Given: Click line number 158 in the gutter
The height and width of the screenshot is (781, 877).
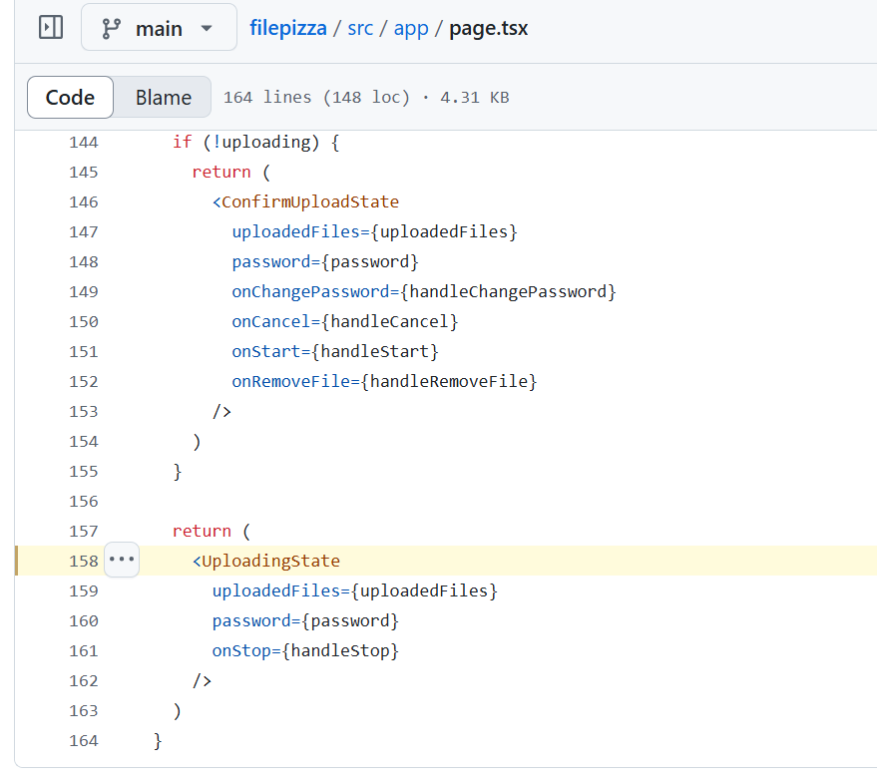Looking at the screenshot, I should click(x=84, y=560).
